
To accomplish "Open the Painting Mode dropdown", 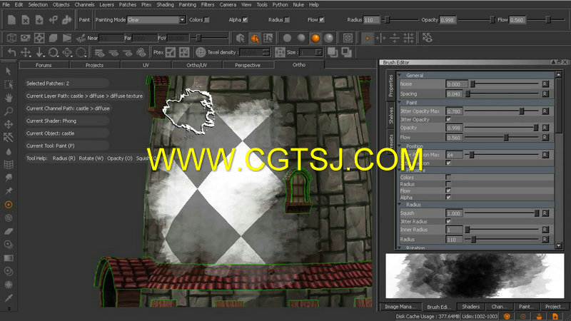I will 156,20.
